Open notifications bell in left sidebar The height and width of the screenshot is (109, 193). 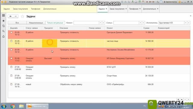(3, 36)
